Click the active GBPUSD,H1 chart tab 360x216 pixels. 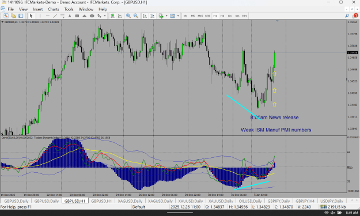click(x=75, y=201)
